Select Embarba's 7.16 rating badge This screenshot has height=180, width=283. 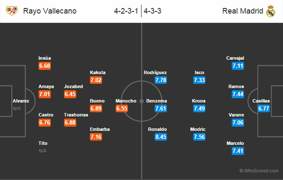pyautogui.click(x=96, y=137)
